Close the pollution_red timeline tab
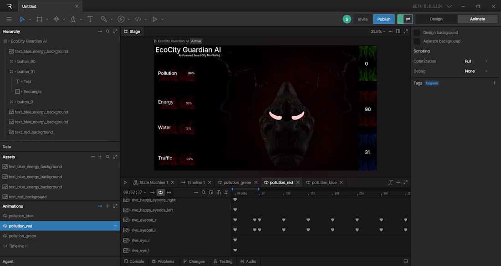501x266 pixels. coord(298,182)
